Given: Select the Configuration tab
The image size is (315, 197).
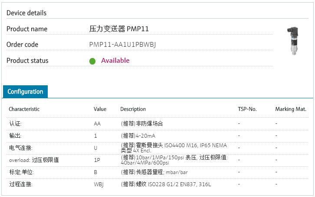Looking at the screenshot, I should (25, 92).
